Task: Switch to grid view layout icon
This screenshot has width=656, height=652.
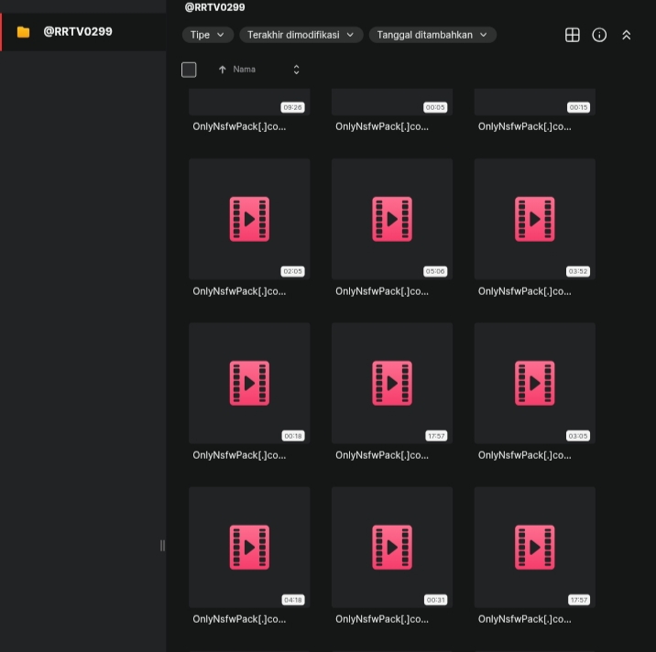Action: tap(572, 35)
